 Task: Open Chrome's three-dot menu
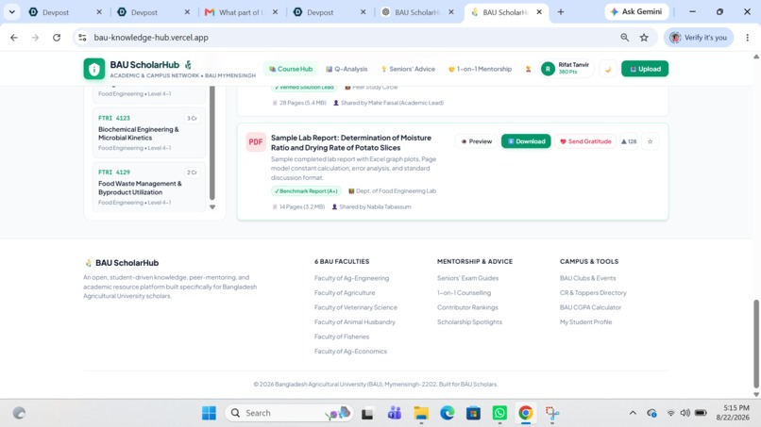[x=748, y=38]
